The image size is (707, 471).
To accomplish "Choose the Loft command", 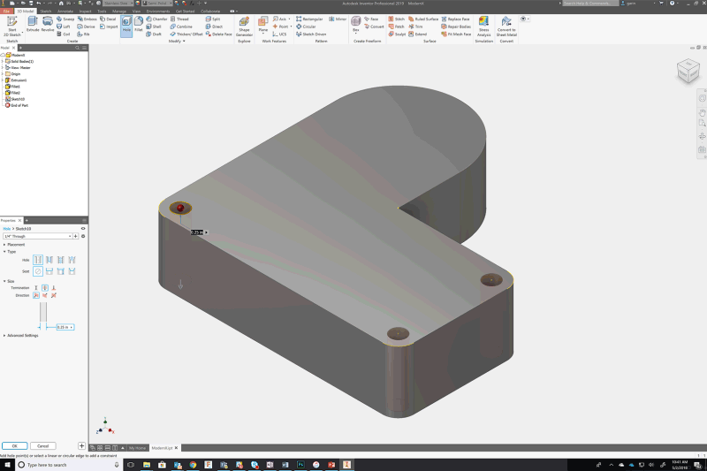I will pyautogui.click(x=64, y=27).
